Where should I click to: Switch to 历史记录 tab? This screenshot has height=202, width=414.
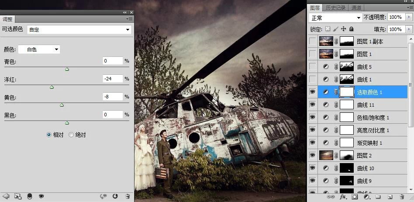coord(335,8)
